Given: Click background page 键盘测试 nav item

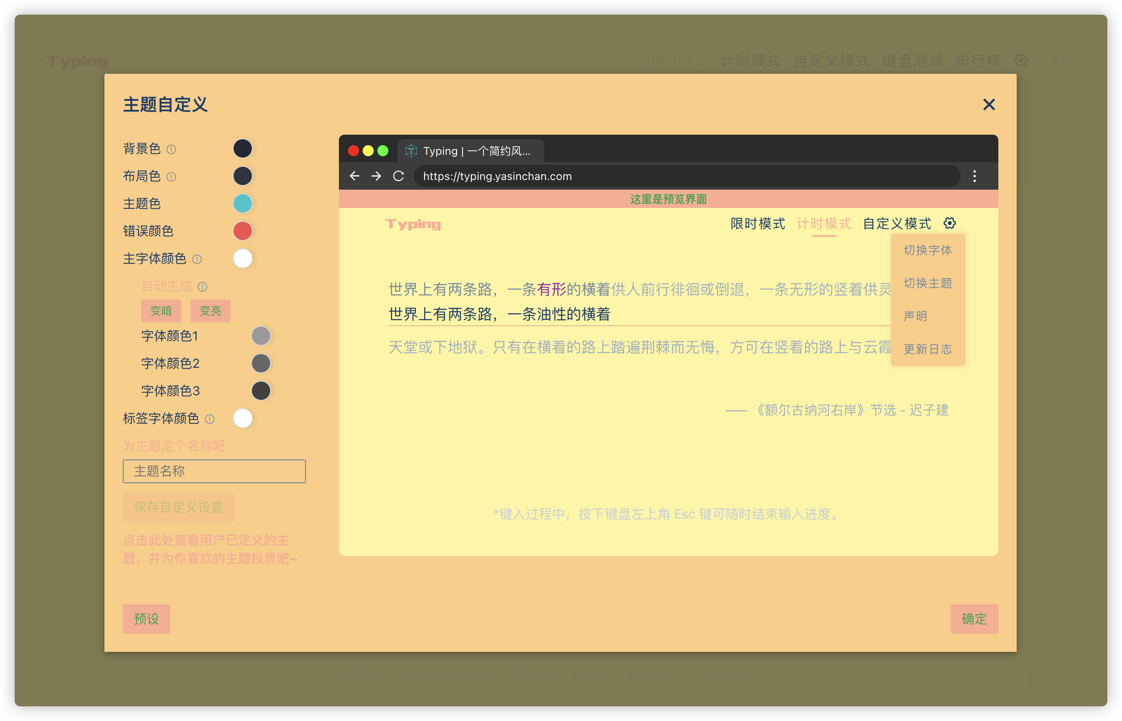Looking at the screenshot, I should 912,61.
